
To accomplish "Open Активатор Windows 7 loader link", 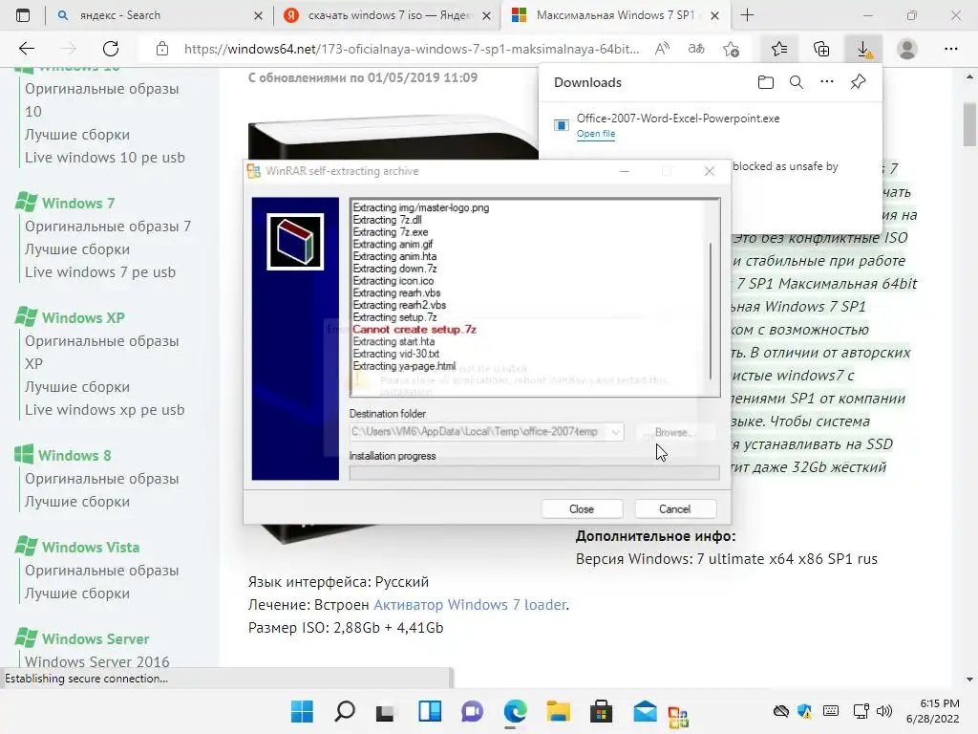I will coord(470,604).
